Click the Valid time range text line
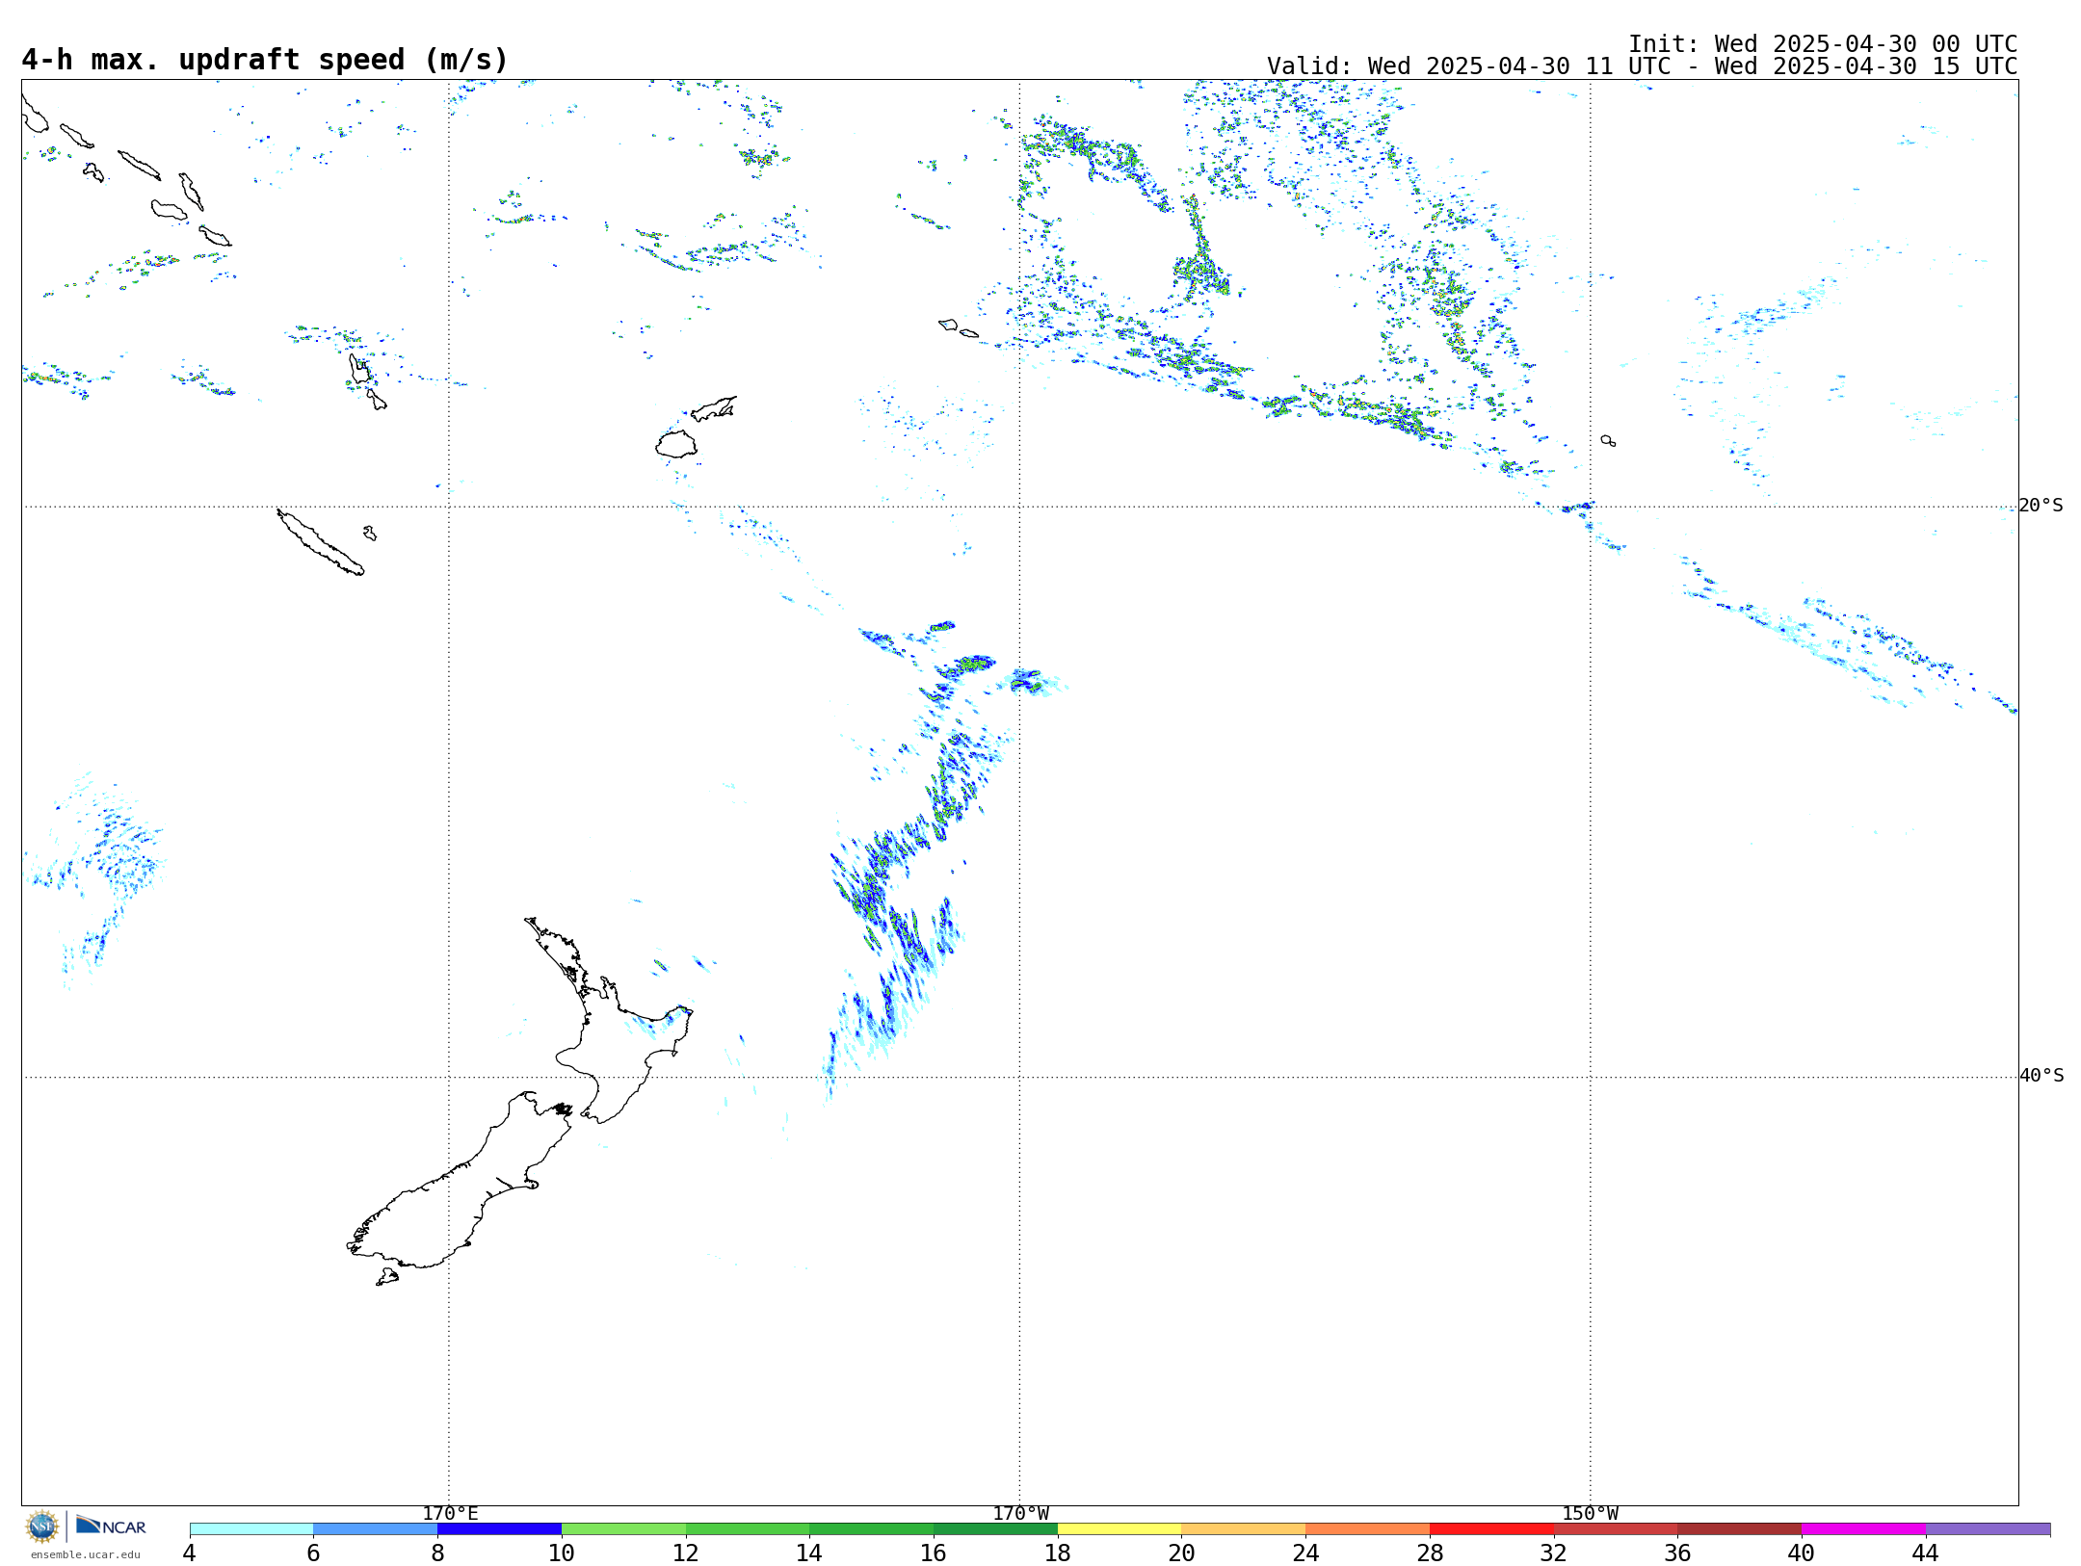Viewport: 2081px width, 1566px height. (x=1642, y=66)
